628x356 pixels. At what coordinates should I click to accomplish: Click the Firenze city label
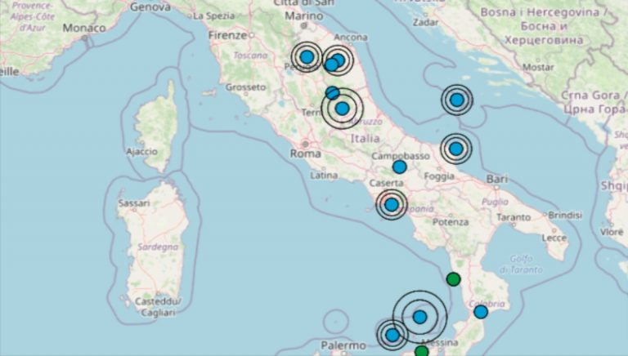[227, 35]
